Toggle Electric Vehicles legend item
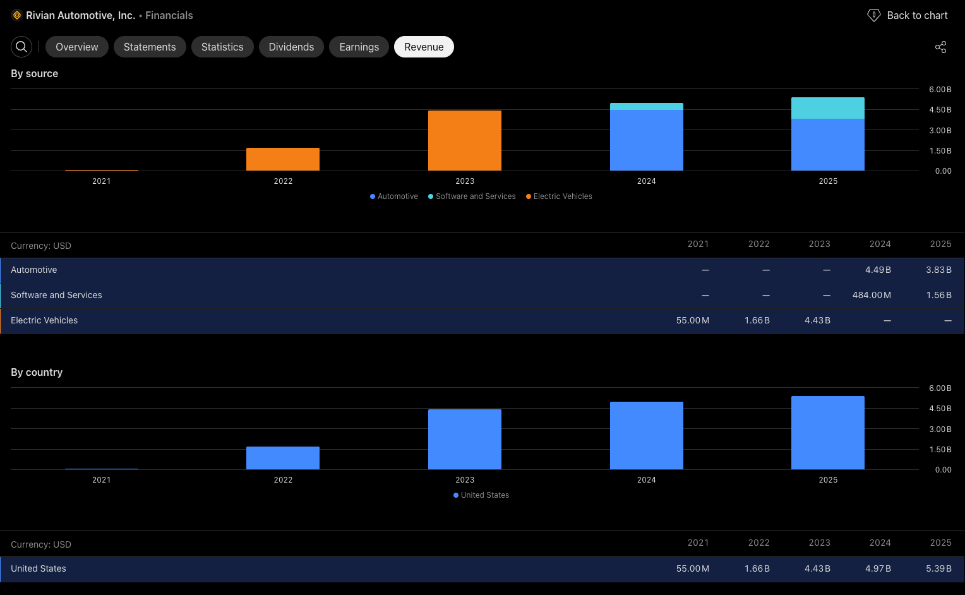This screenshot has height=595, width=965. [559, 196]
